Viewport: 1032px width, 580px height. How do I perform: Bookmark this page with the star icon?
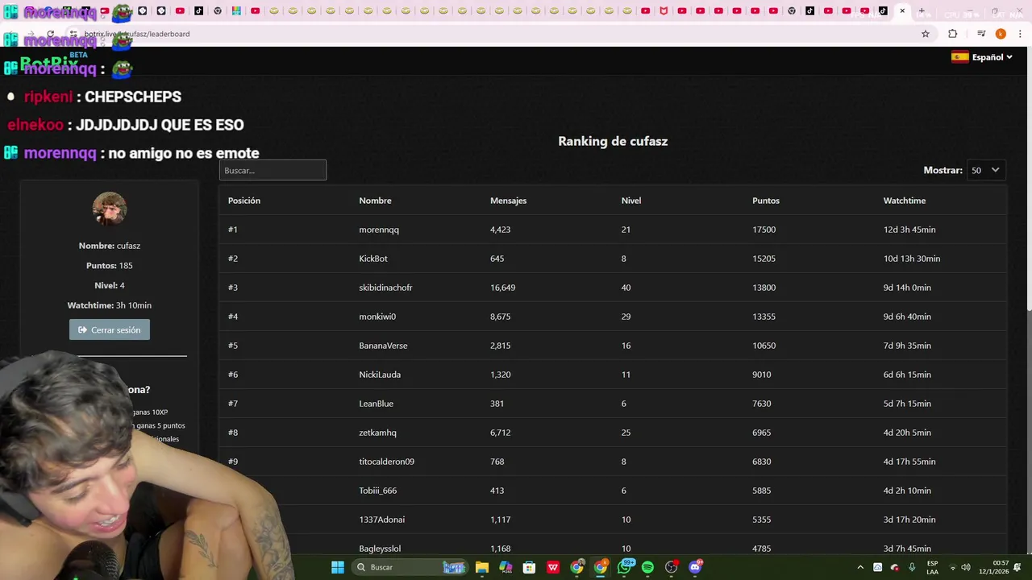coord(926,34)
